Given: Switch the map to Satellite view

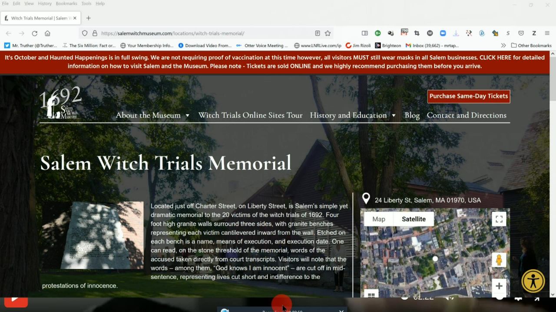Looking at the screenshot, I should (414, 219).
